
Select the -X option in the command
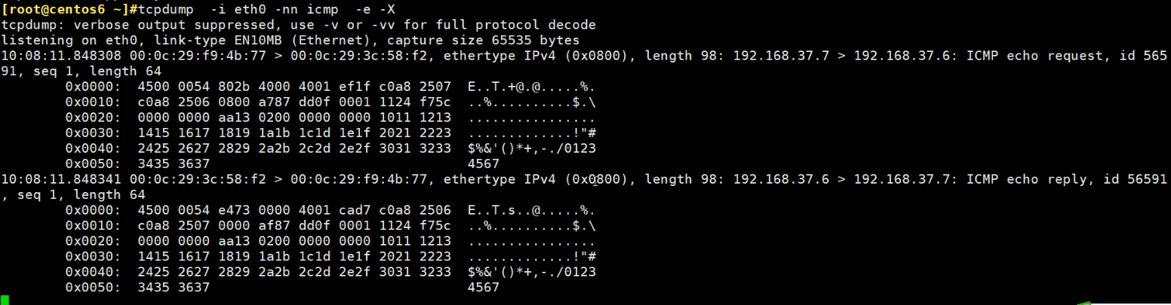pos(410,8)
